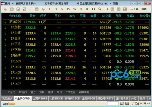Click the code input field in status bar
Screen dimensions: 152x107
tap(113, 103)
